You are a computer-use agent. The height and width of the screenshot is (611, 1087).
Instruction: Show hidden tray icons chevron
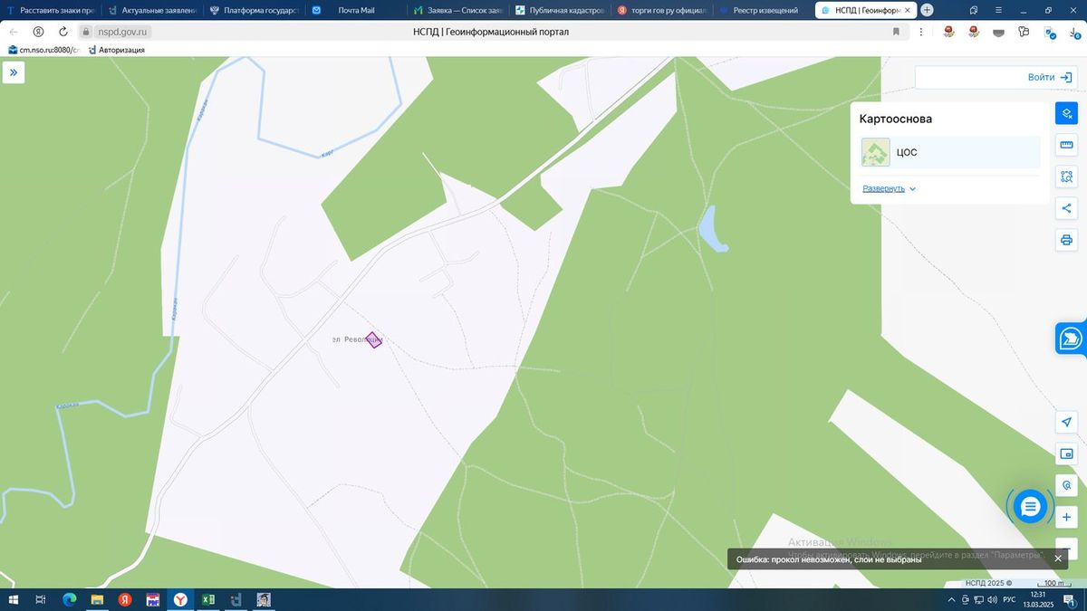(x=951, y=600)
